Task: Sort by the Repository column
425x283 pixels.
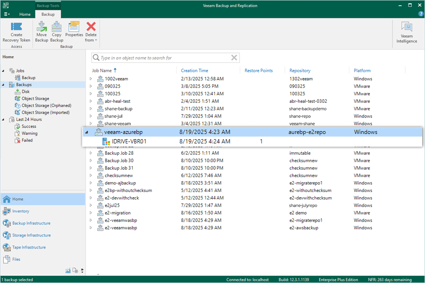Action: (x=300, y=70)
